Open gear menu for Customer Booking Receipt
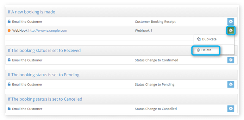244x120 pixels. [x=231, y=22]
